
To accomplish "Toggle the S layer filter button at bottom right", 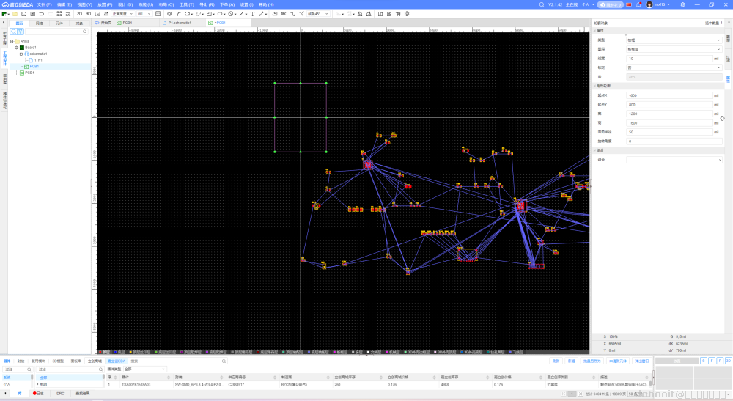I will [703, 361].
